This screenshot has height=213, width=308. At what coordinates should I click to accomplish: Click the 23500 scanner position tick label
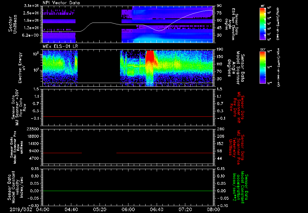33,129
